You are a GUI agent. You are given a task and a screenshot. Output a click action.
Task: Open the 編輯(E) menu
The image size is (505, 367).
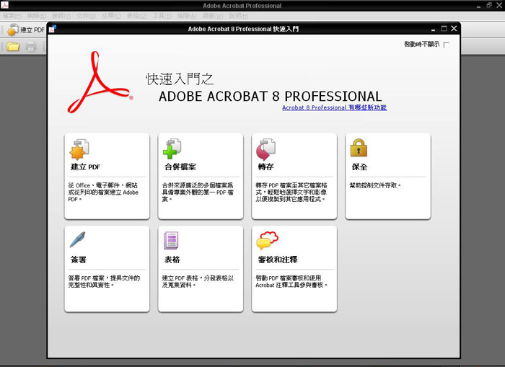pos(37,15)
